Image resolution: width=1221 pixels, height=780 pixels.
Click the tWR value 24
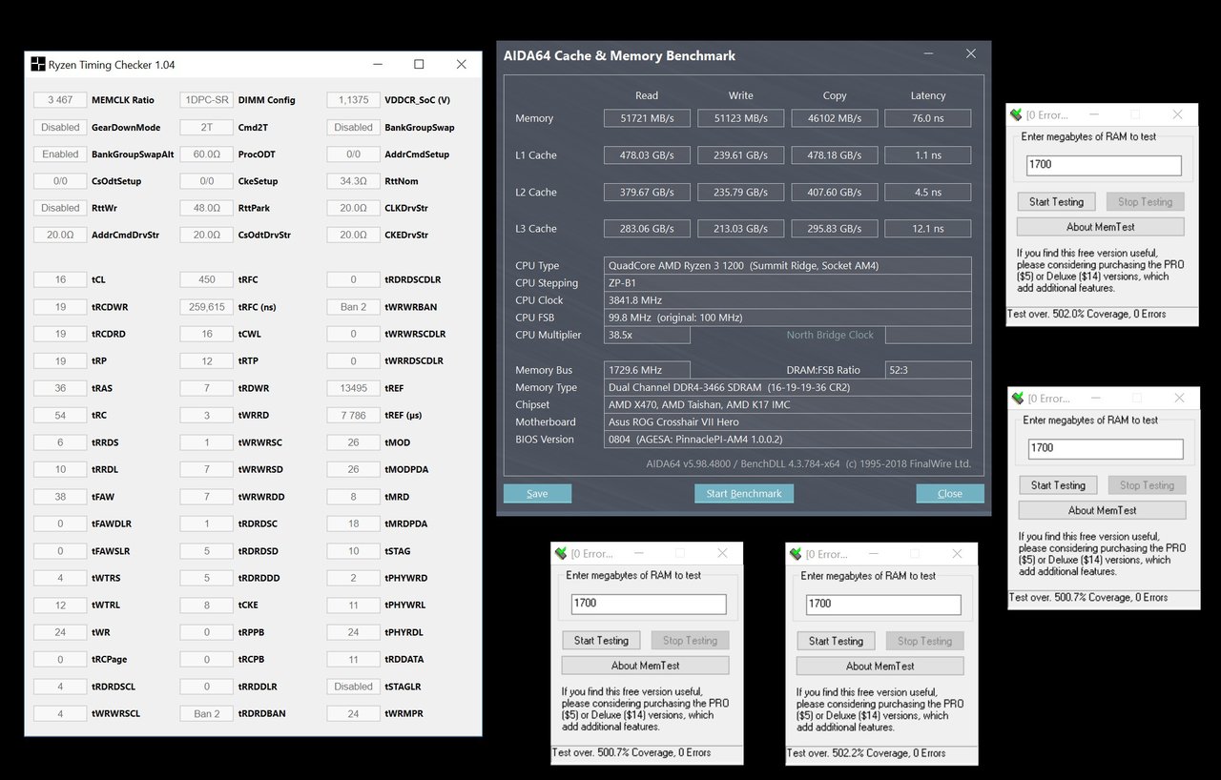tap(60, 632)
